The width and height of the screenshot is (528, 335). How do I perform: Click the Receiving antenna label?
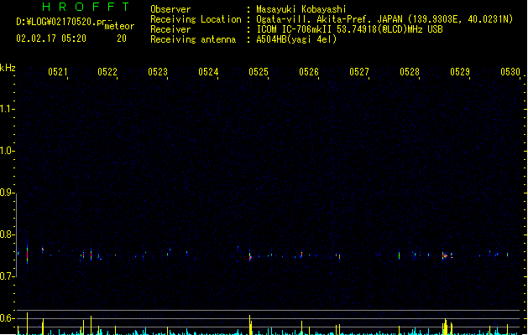point(193,39)
